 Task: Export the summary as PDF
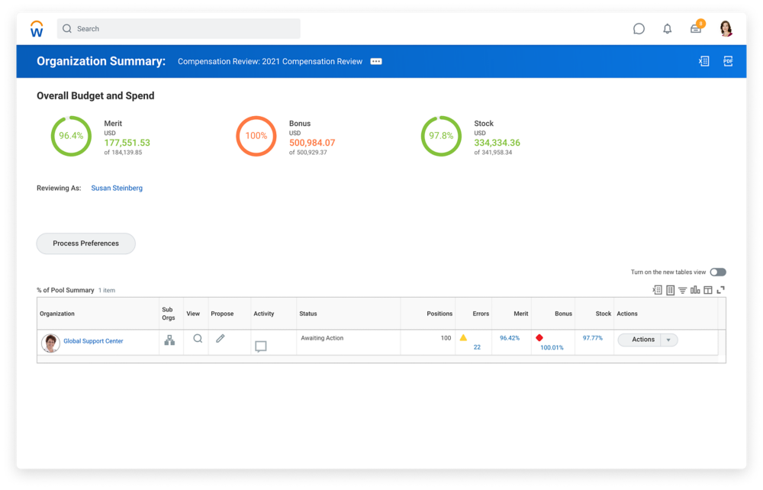coord(728,61)
